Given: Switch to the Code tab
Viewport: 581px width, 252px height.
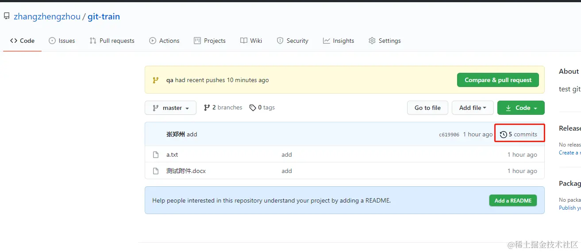Looking at the screenshot, I should tap(22, 41).
